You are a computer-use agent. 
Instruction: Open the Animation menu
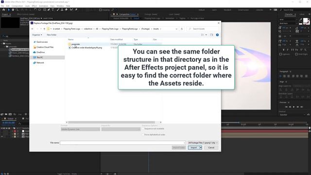tap(43, 6)
